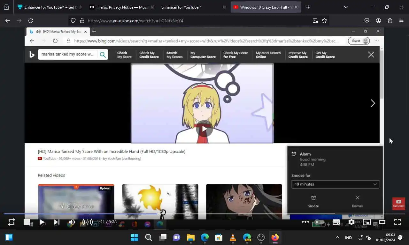Viewport: 409px width, 245px height.
Task: Click the padlock site info icon
Action: (x=82, y=21)
